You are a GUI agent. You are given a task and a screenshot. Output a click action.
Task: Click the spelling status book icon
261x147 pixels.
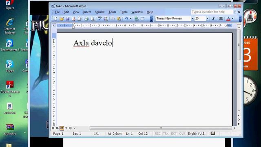tap(213, 134)
